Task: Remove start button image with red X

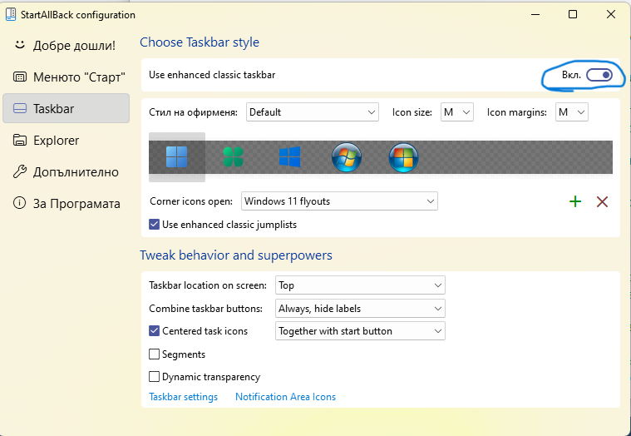Action: pyautogui.click(x=602, y=201)
